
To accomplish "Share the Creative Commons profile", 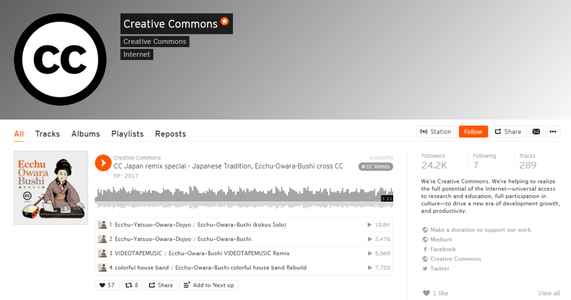I will [x=508, y=132].
